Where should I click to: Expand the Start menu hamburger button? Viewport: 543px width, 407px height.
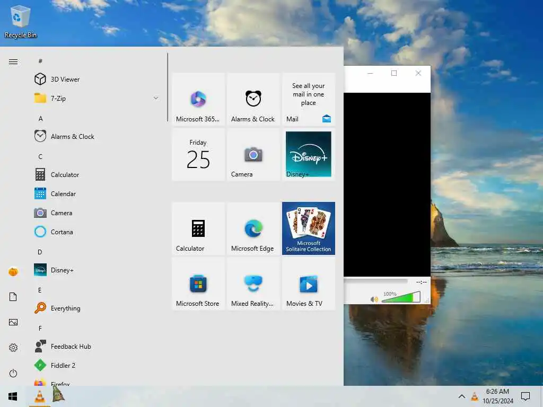pyautogui.click(x=13, y=61)
